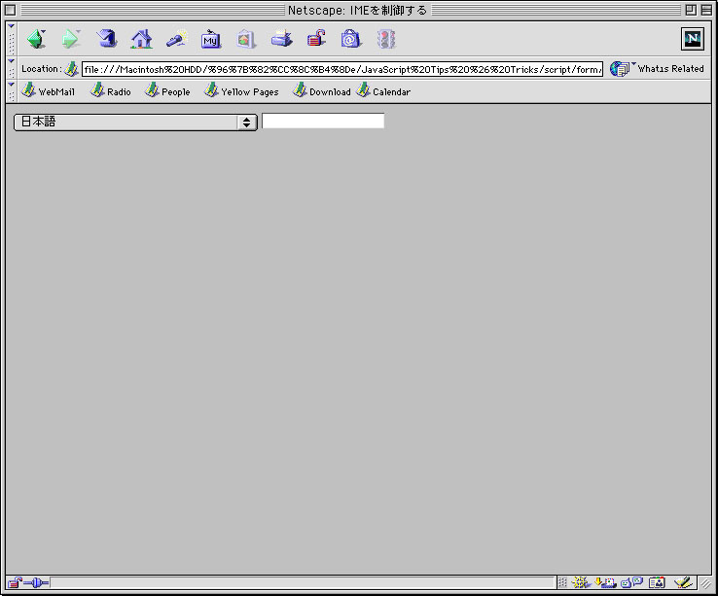
Task: Open the Shop bag icon
Action: pyautogui.click(x=350, y=39)
